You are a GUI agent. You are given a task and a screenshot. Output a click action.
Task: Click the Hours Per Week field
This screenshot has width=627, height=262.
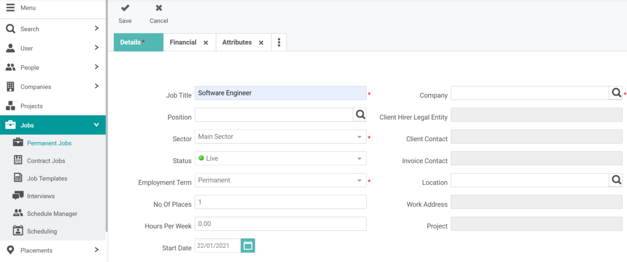click(280, 224)
